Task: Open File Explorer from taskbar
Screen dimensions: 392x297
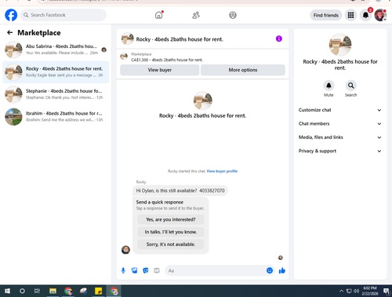Action: pos(53,291)
